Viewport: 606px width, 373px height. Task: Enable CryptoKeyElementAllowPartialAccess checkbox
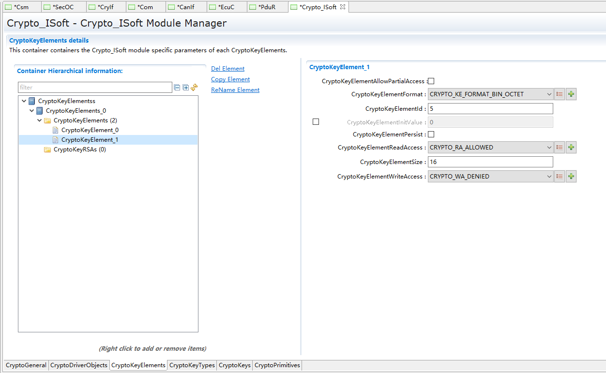431,81
